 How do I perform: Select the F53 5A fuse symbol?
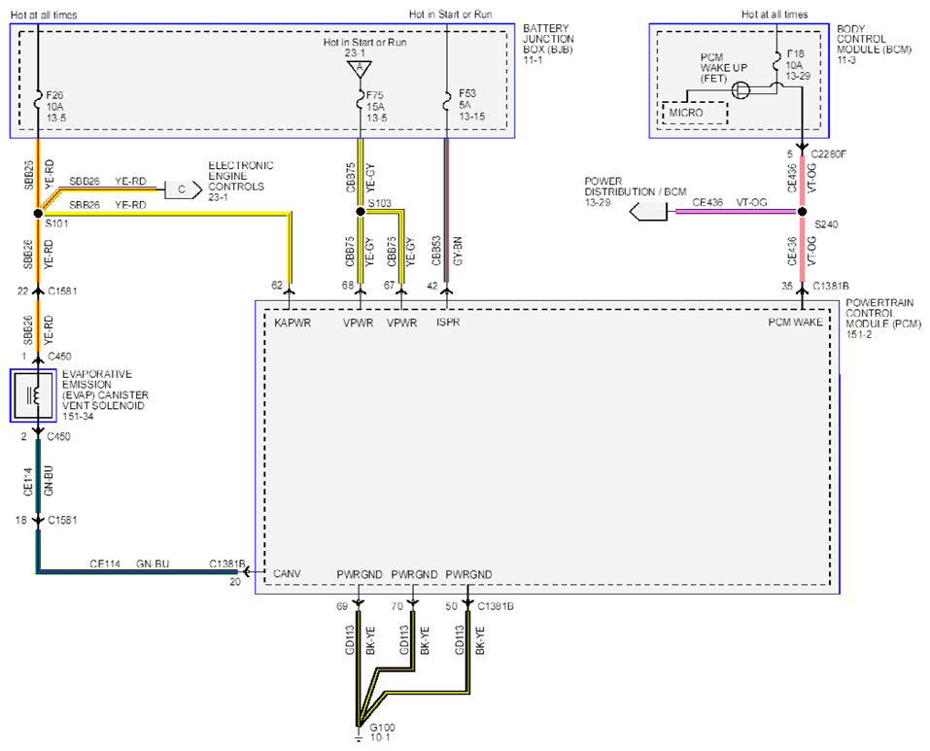446,100
